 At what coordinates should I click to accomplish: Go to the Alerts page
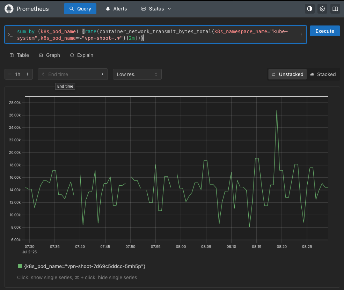click(x=116, y=9)
